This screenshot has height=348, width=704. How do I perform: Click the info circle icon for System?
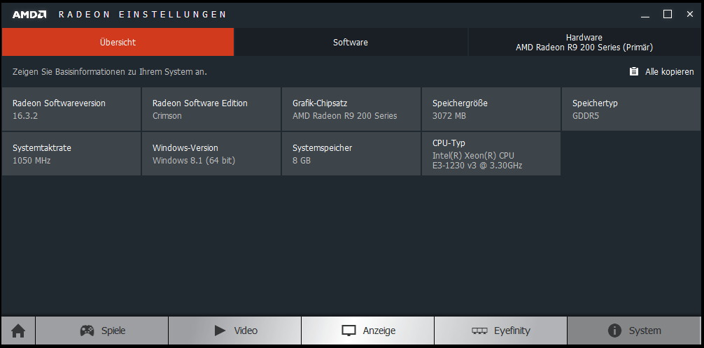(x=614, y=331)
